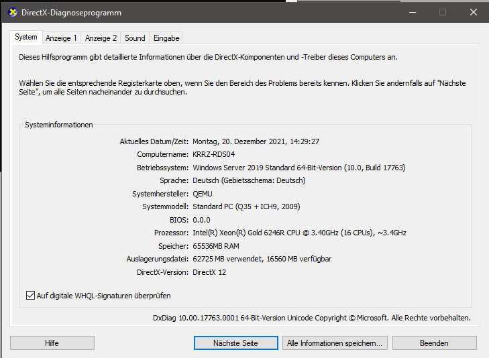This screenshot has width=489, height=358.
Task: Select the date value Montag, 20. Dezember 2021
Action: pyautogui.click(x=256, y=141)
